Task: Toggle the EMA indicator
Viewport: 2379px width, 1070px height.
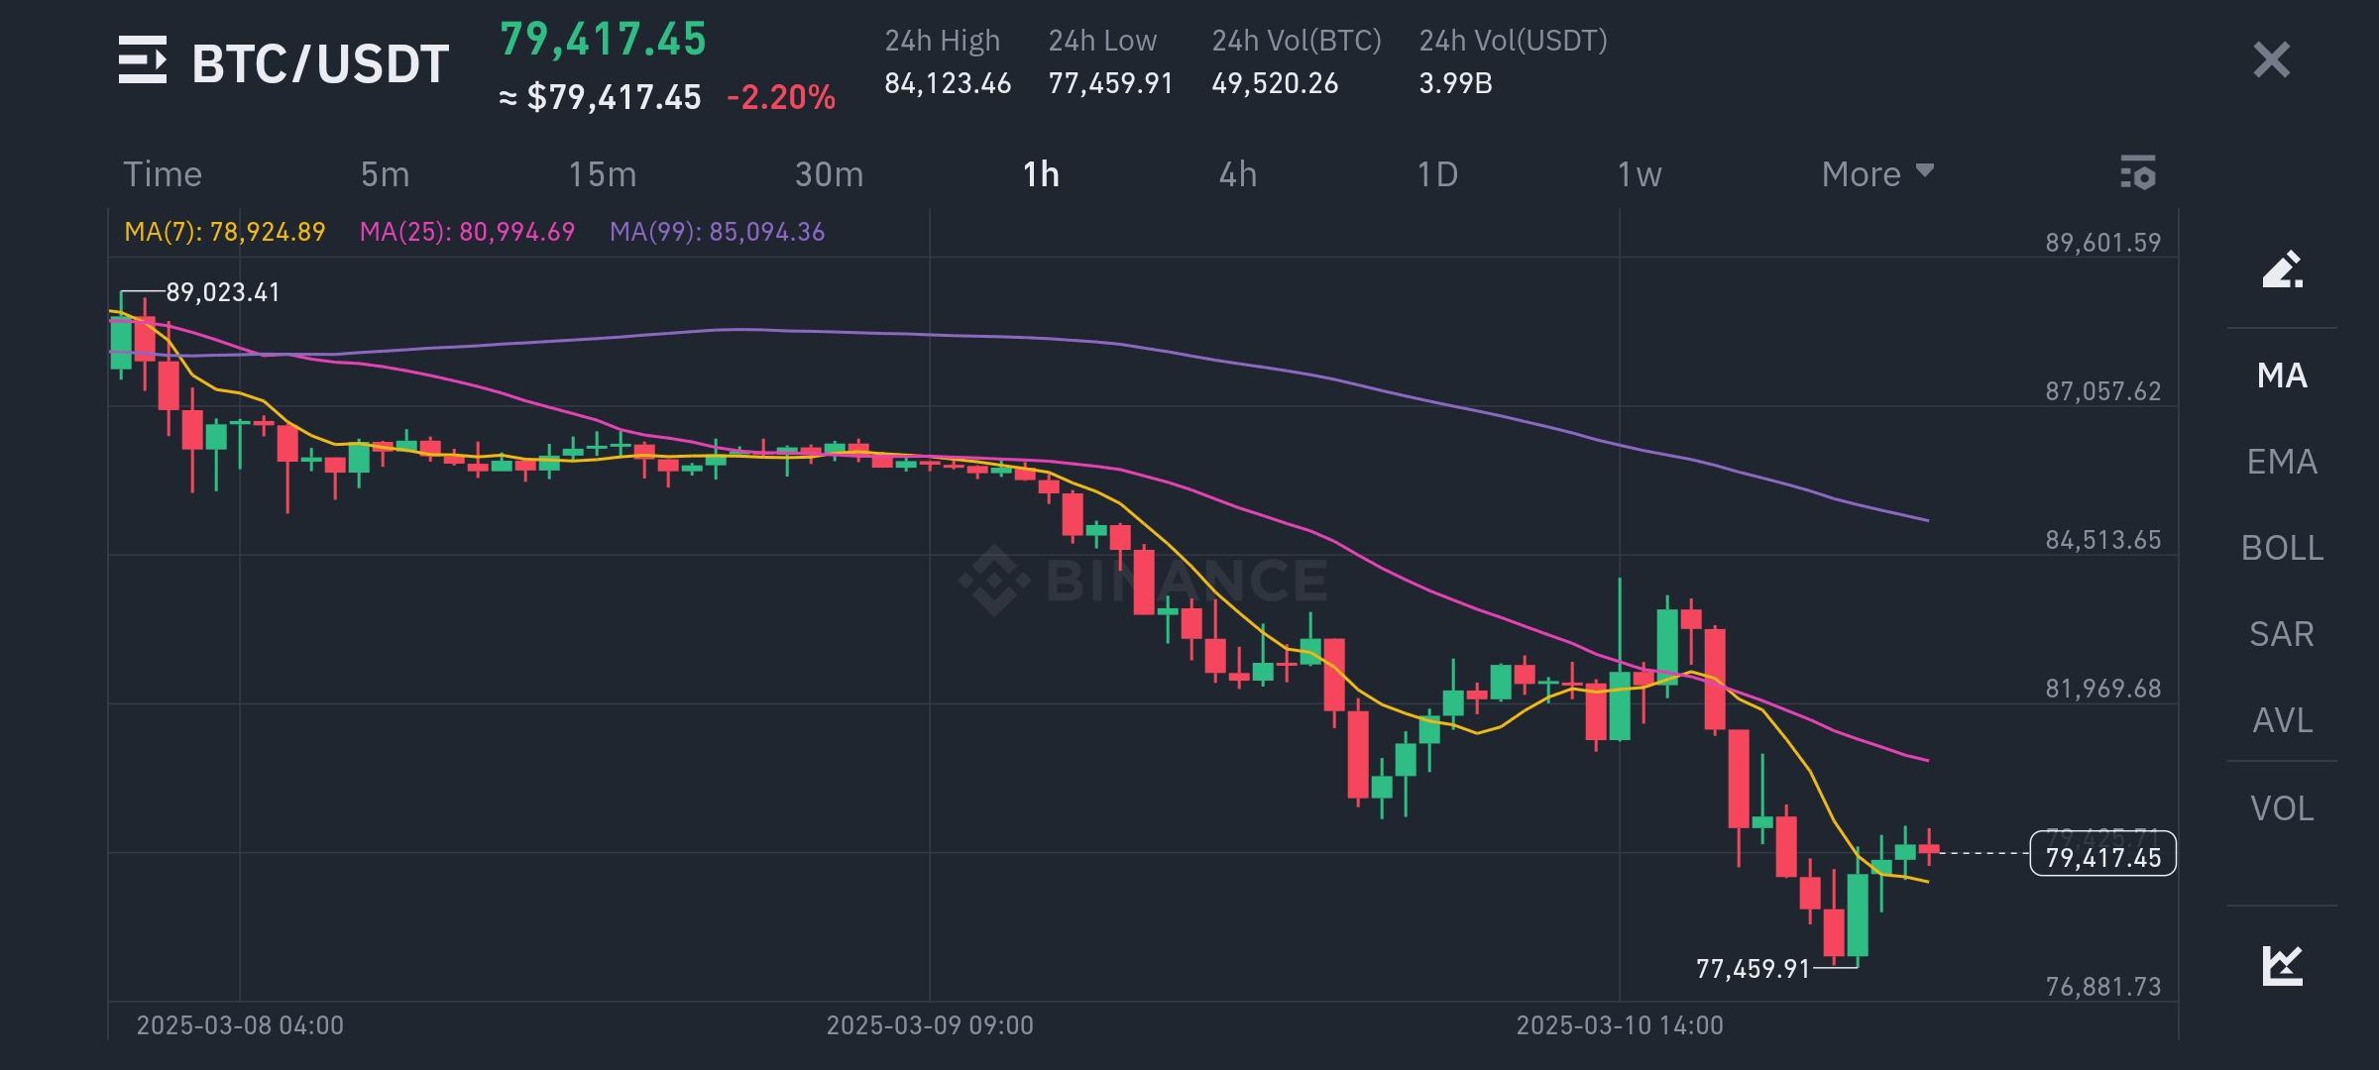Action: pos(2282,462)
